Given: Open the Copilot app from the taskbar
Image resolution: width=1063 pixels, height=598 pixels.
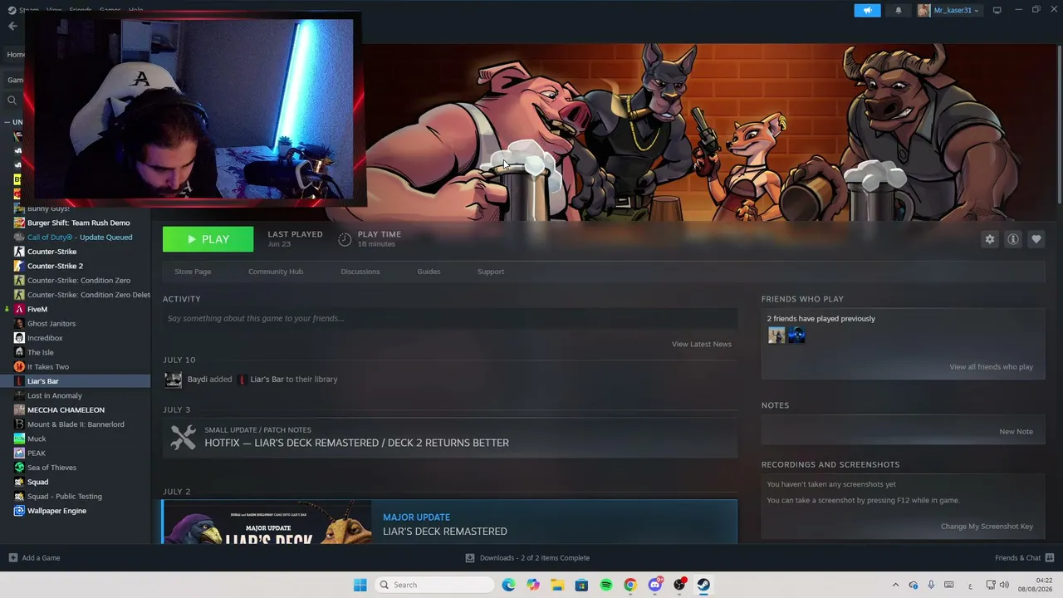Looking at the screenshot, I should pos(533,585).
